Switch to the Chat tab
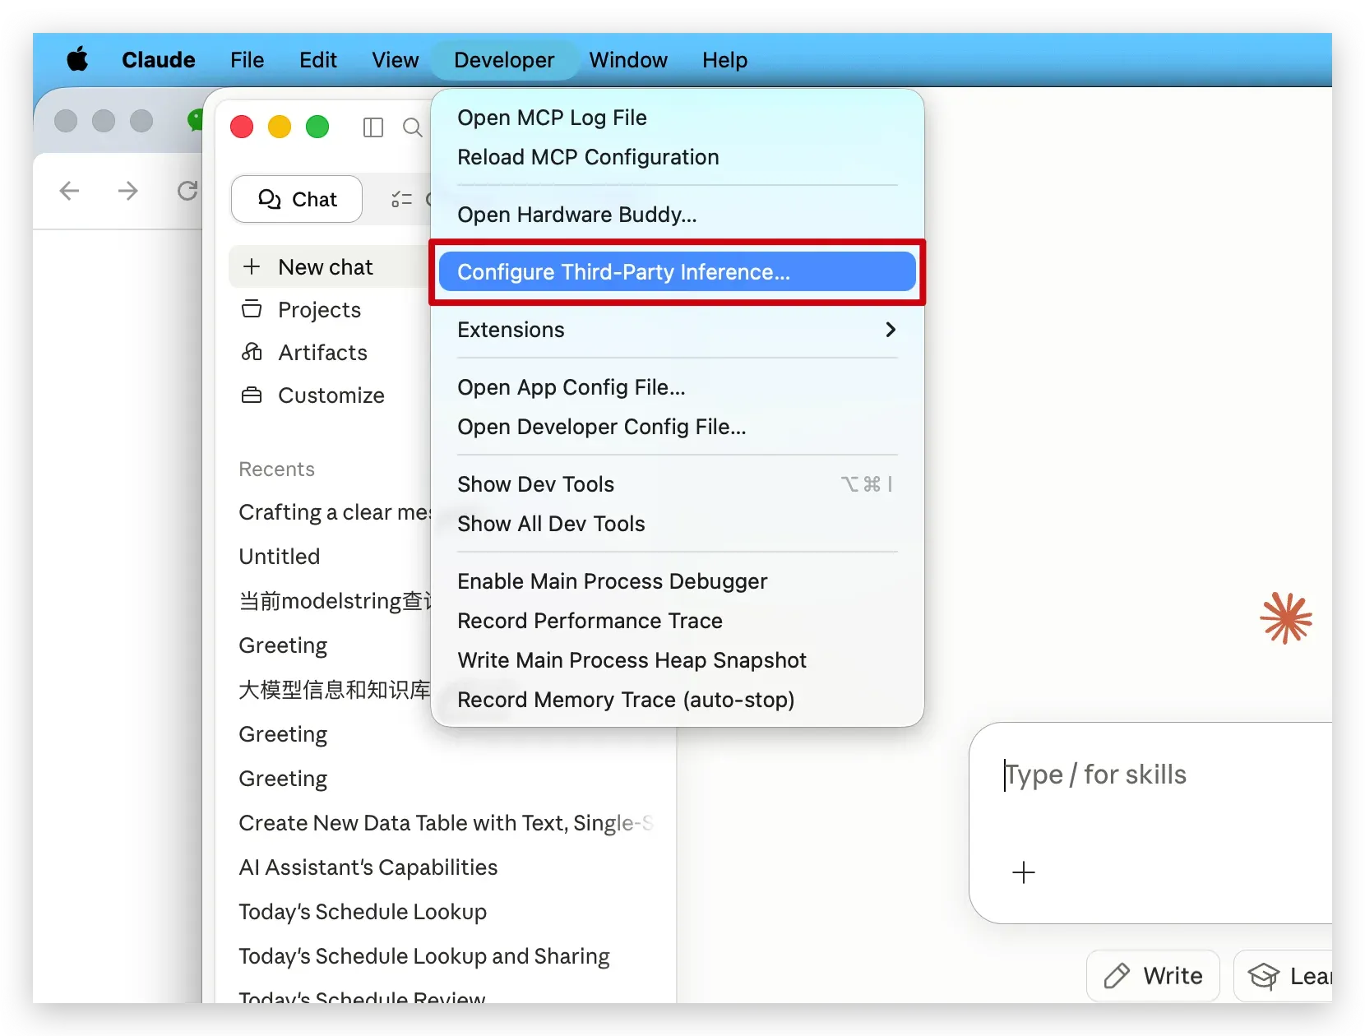 (x=297, y=199)
